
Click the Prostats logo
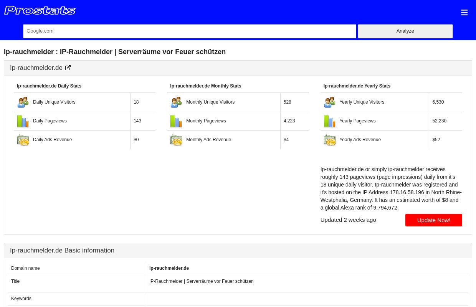pos(40,10)
